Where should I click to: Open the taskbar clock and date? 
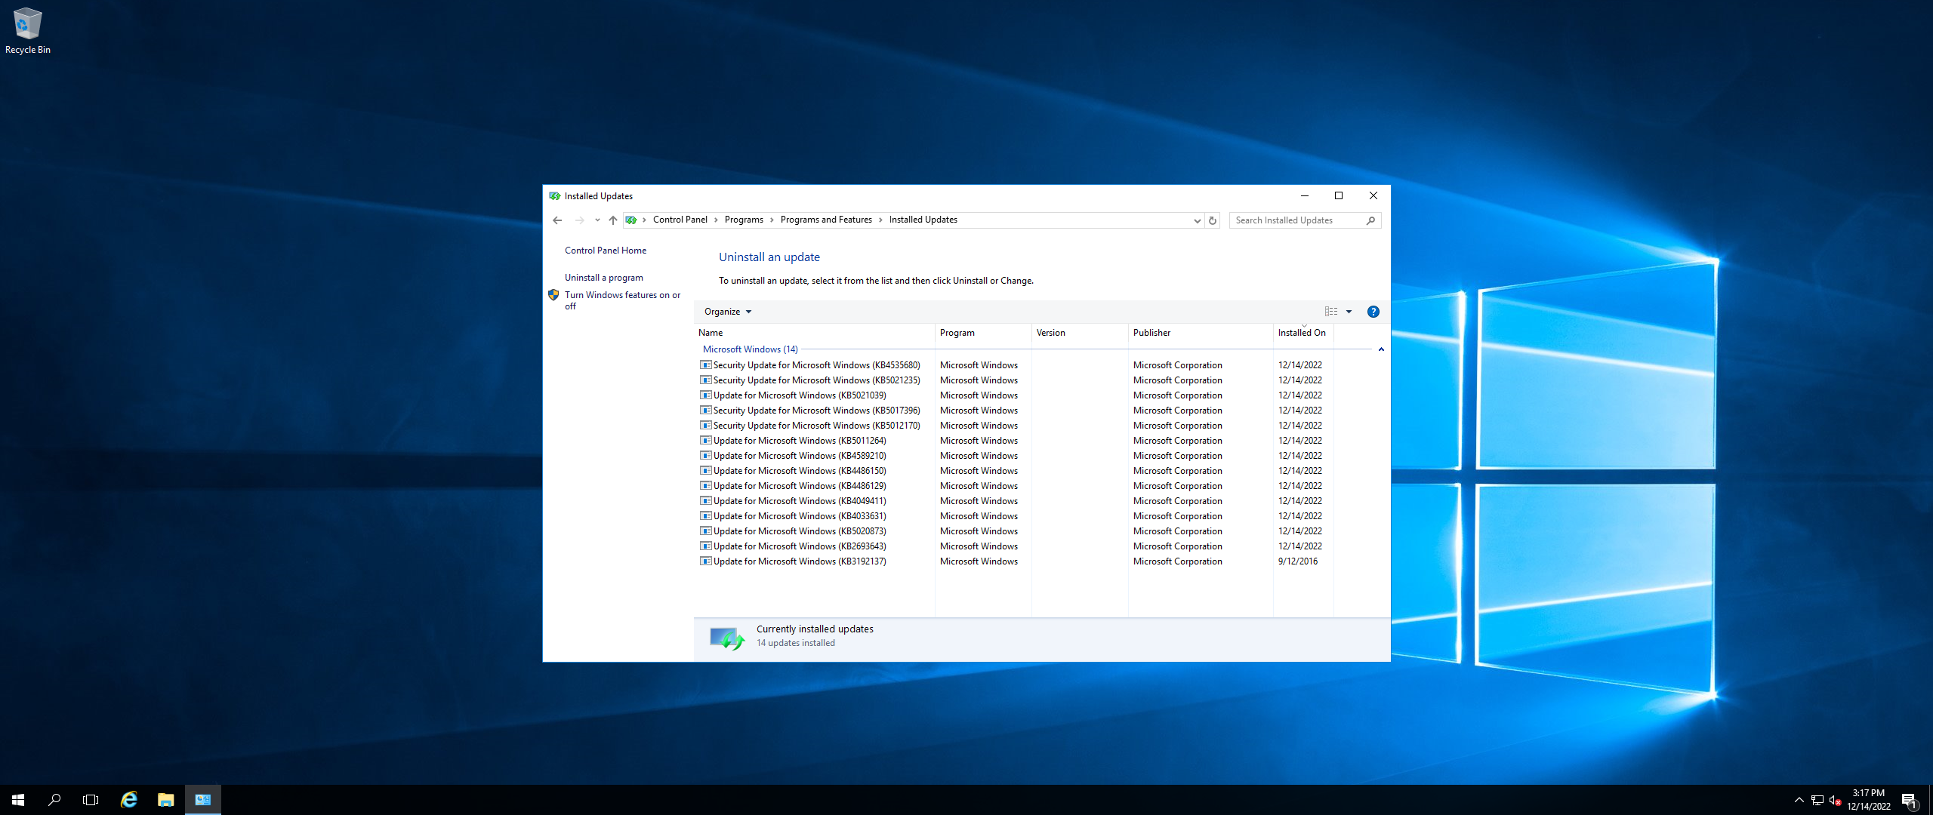(x=1869, y=800)
